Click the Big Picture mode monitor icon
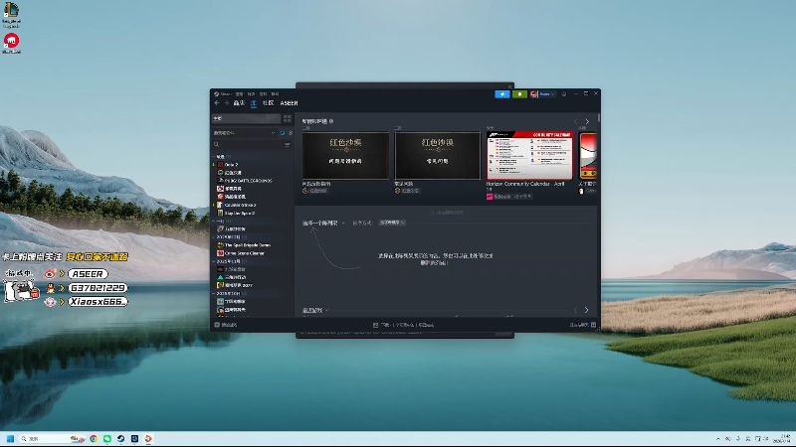Viewport: 796px width, 447px height. [564, 93]
